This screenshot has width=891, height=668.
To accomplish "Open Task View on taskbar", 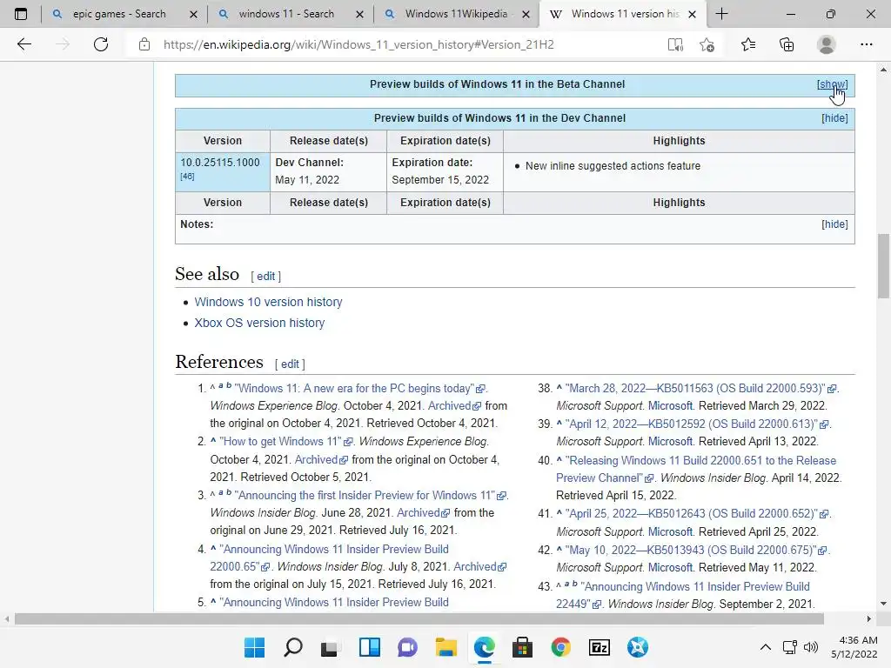I will point(330,647).
